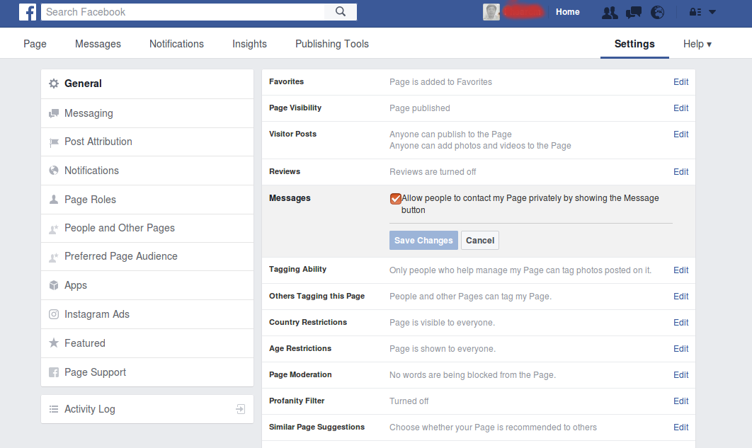Image resolution: width=752 pixels, height=448 pixels.
Task: Edit the Page Moderation setting
Action: click(680, 375)
